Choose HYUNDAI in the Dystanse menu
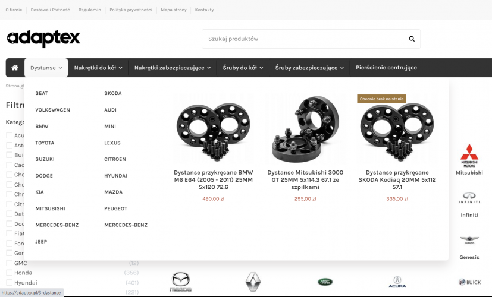 coord(116,176)
